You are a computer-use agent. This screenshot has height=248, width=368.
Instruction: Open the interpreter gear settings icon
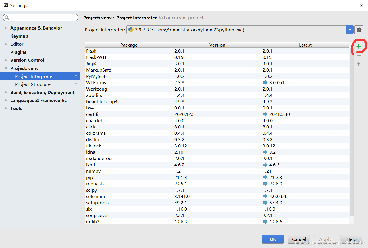(359, 30)
